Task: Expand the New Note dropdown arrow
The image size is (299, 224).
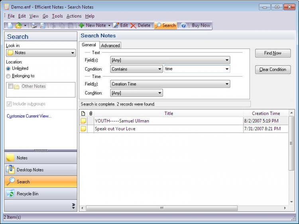Action: point(109,25)
